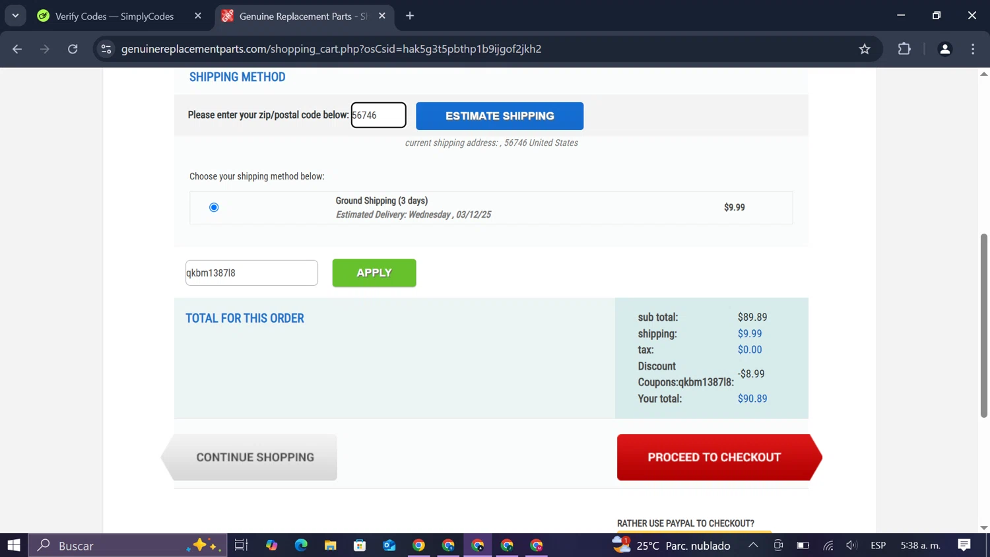990x557 pixels.
Task: Click the browser forward arrow
Action: (x=45, y=49)
